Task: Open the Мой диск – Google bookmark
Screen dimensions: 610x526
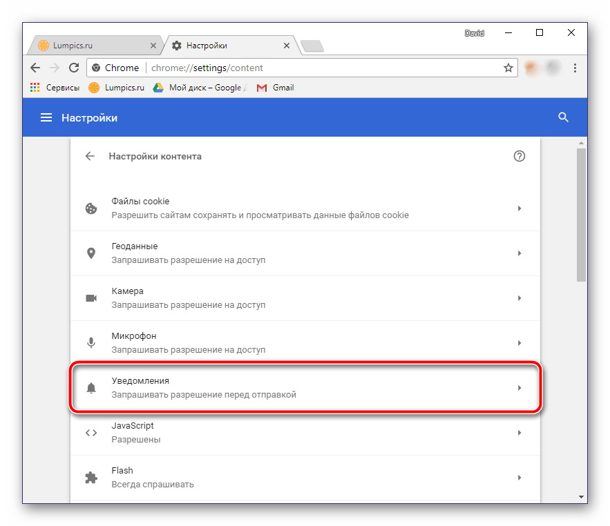Action: (200, 88)
